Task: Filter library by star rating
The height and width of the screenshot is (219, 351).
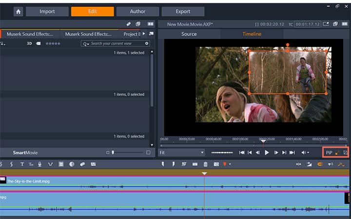Action: pos(53,44)
